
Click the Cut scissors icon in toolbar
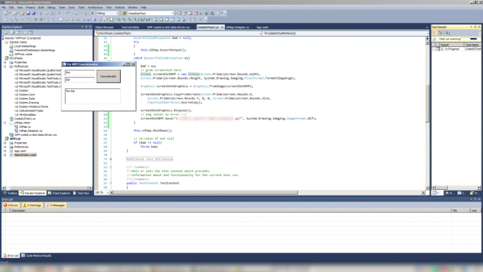(x=41, y=13)
